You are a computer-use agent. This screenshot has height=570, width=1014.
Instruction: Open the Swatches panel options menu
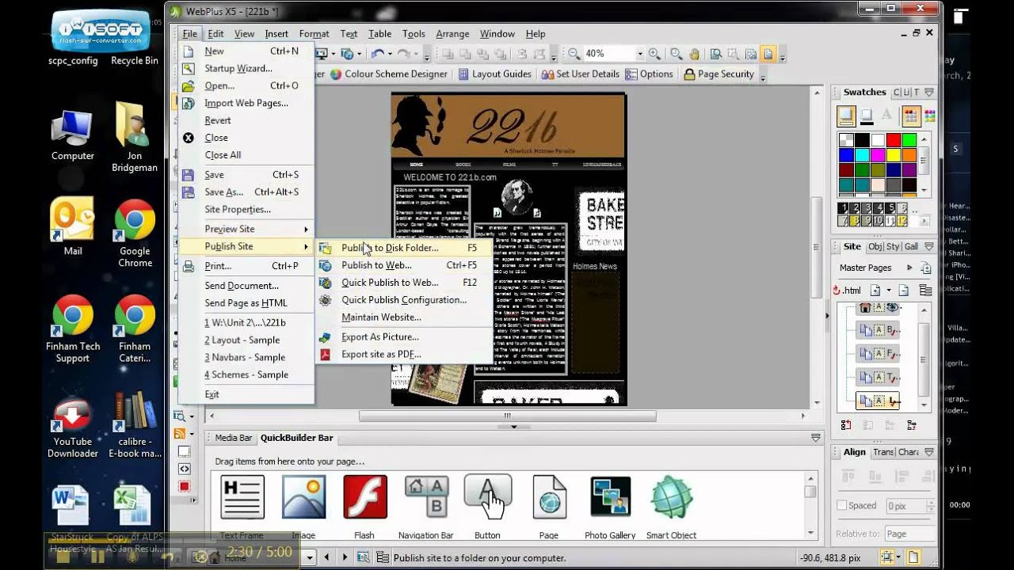(x=929, y=92)
